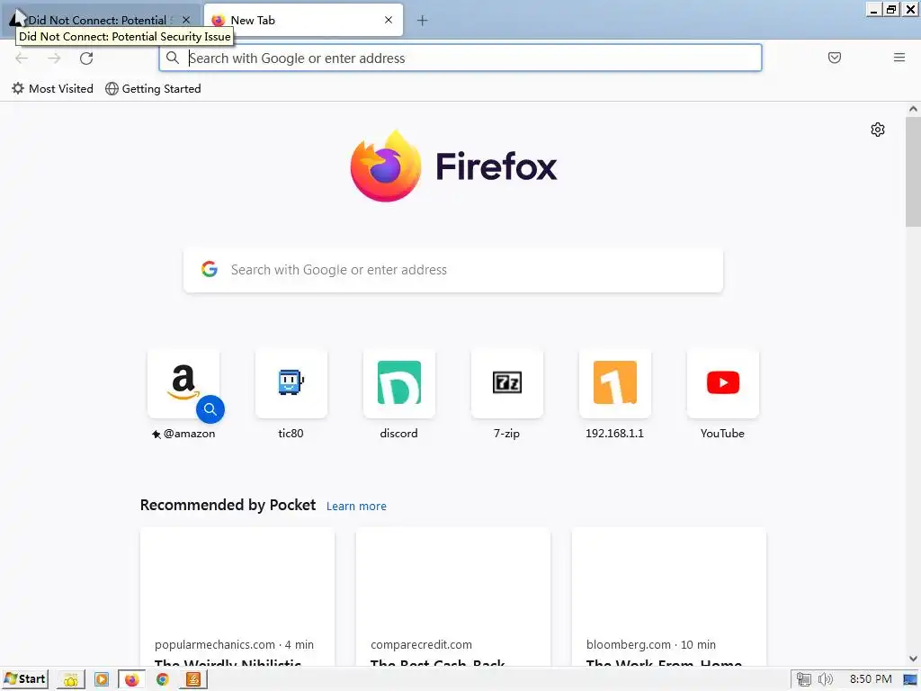Click the 8:50 PM clock
921x691 pixels.
[x=871, y=679]
